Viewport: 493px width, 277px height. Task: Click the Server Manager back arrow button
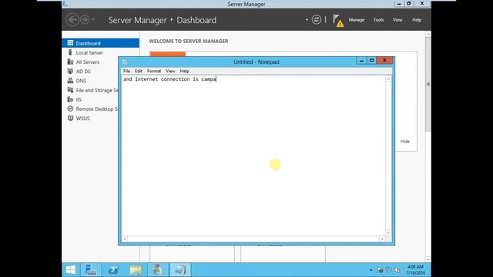coord(72,19)
